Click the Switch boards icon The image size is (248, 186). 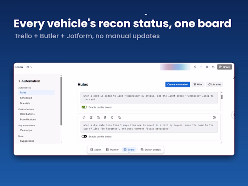pos(142,150)
